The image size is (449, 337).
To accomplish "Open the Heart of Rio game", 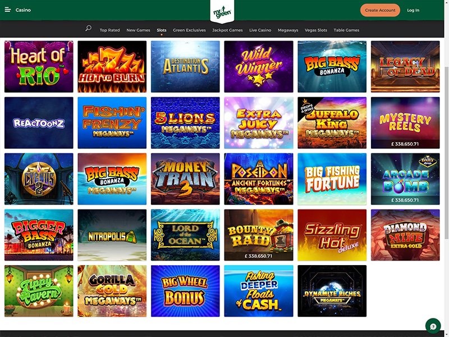I will click(x=39, y=66).
